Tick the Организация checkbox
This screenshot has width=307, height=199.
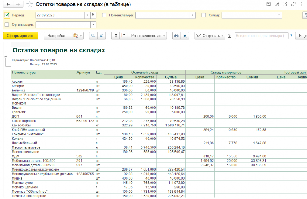tap(7, 25)
